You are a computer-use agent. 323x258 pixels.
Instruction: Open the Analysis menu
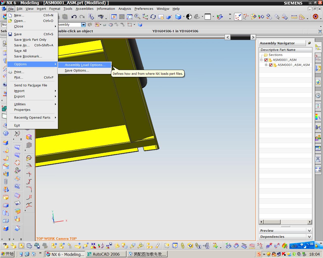pyautogui.click(x=125, y=9)
